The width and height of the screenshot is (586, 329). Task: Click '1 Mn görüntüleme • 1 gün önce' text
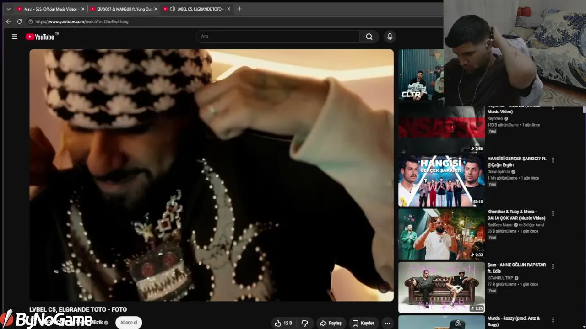(x=513, y=178)
